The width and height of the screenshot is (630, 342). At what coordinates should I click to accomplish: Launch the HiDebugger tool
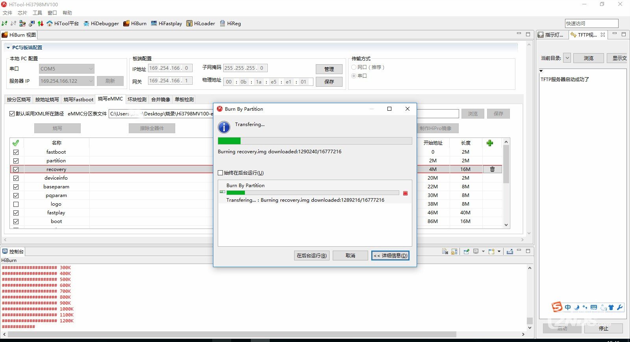pyautogui.click(x=101, y=23)
